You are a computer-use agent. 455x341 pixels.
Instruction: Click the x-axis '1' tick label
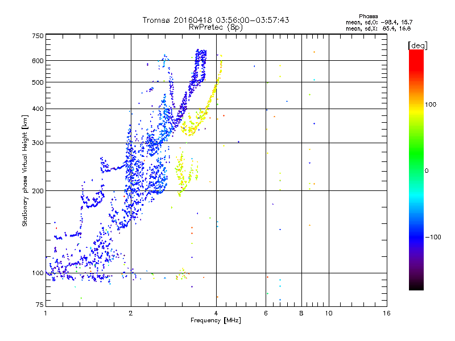(45, 313)
